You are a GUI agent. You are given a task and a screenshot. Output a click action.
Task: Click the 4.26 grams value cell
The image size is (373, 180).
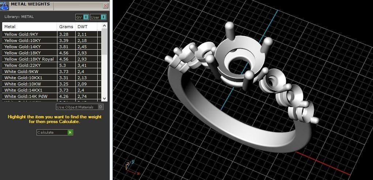(x=66, y=96)
